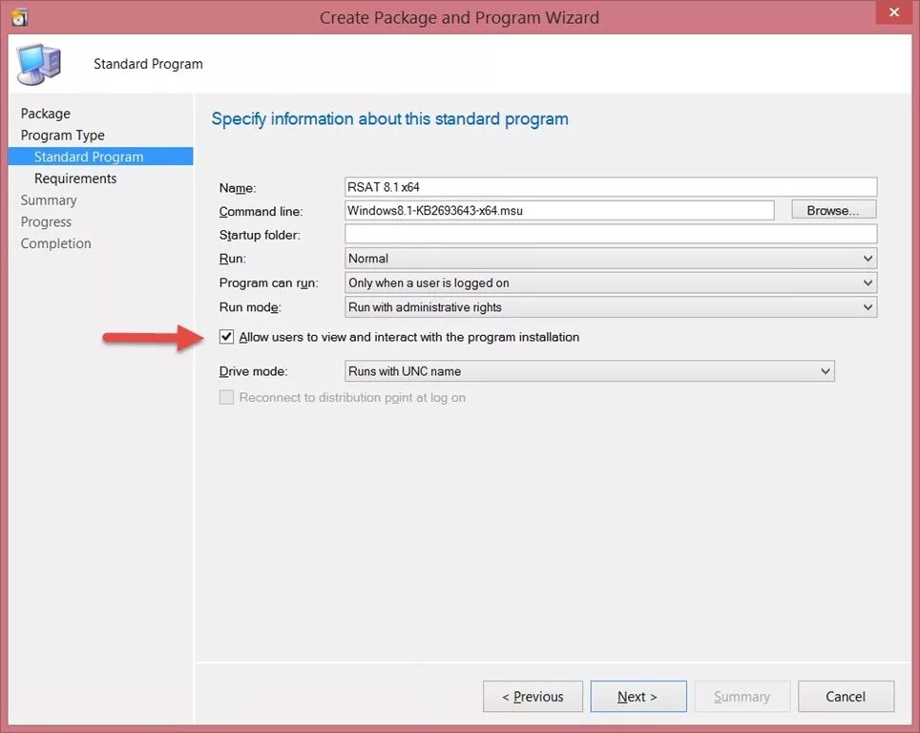Cancel the wizard
Screen dimensions: 920x733
coord(847,697)
